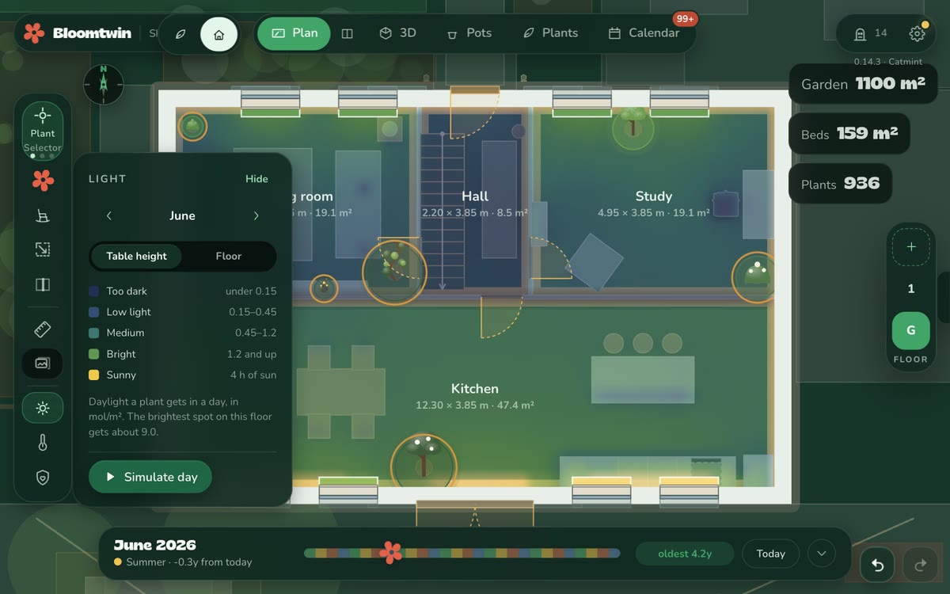Select ground floor G
The height and width of the screenshot is (594, 950).
[911, 331]
